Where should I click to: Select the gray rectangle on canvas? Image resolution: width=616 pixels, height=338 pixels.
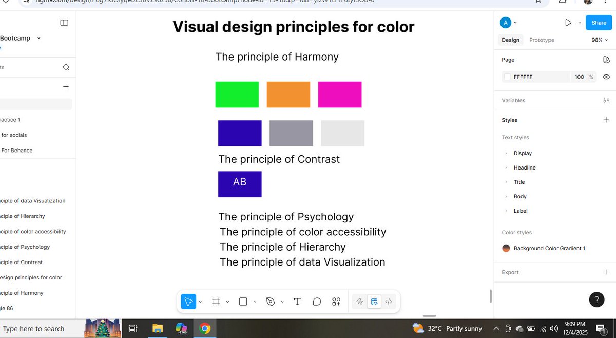pyautogui.click(x=291, y=133)
